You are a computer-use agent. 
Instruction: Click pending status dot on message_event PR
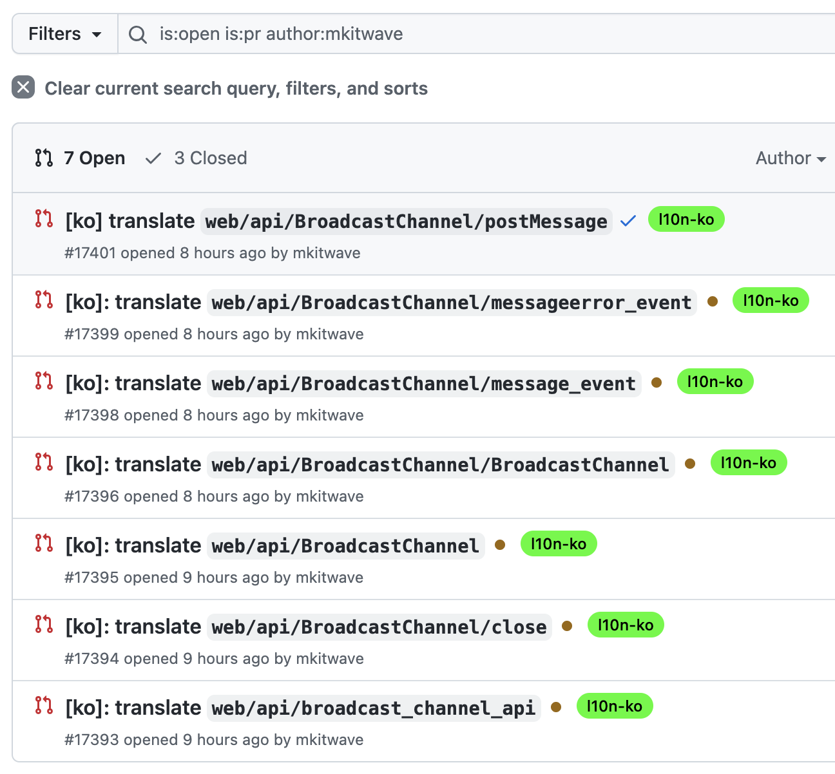tap(657, 382)
